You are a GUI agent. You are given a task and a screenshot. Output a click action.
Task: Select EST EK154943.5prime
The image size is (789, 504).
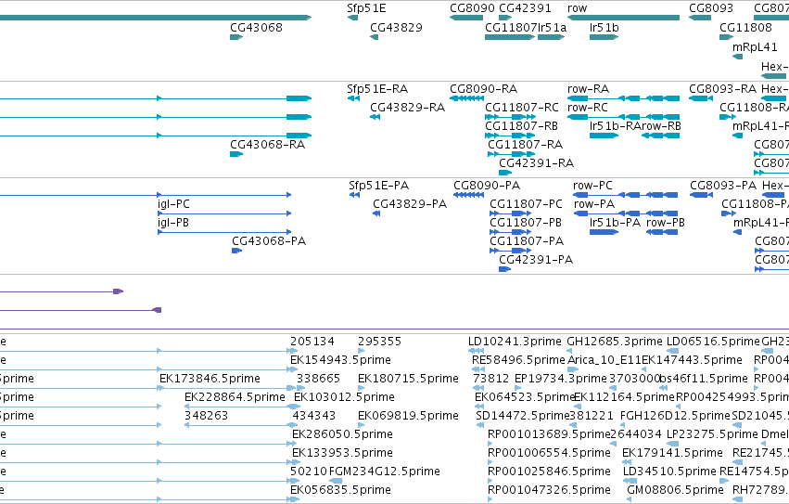pyautogui.click(x=340, y=360)
